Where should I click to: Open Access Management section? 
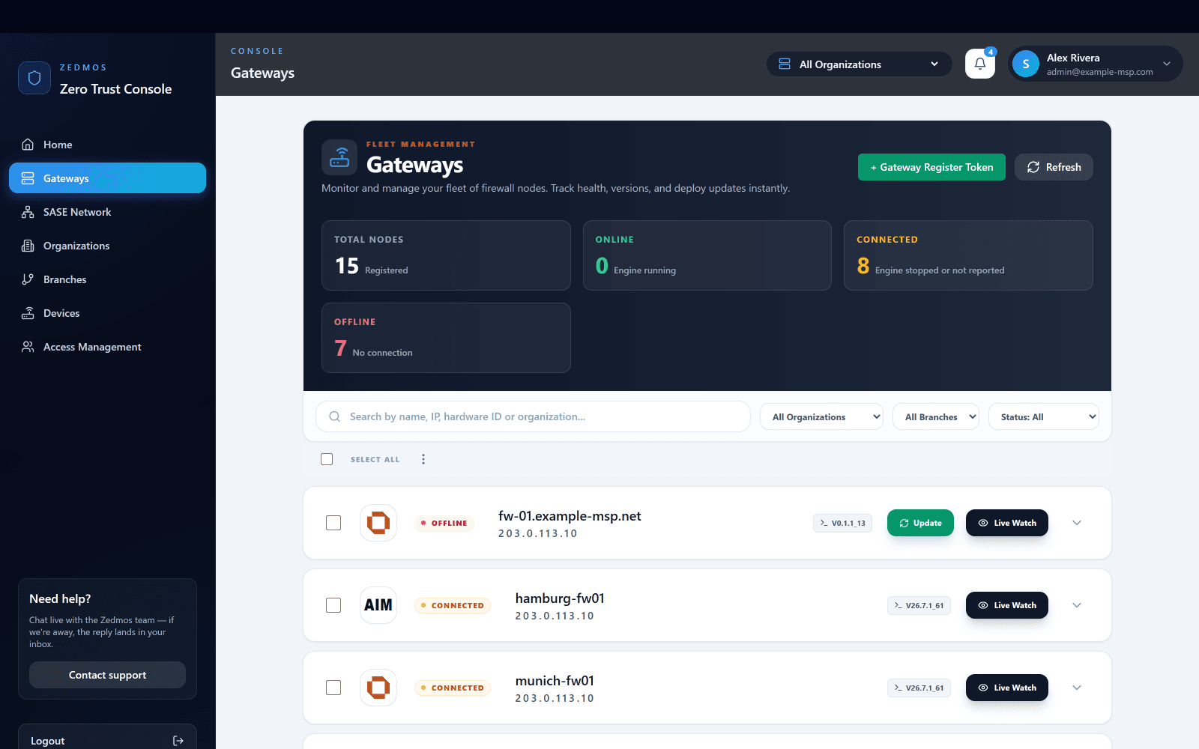click(x=107, y=347)
